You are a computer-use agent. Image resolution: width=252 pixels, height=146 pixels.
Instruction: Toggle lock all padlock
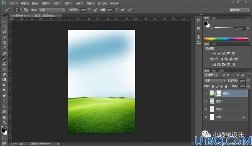[x=226, y=87]
